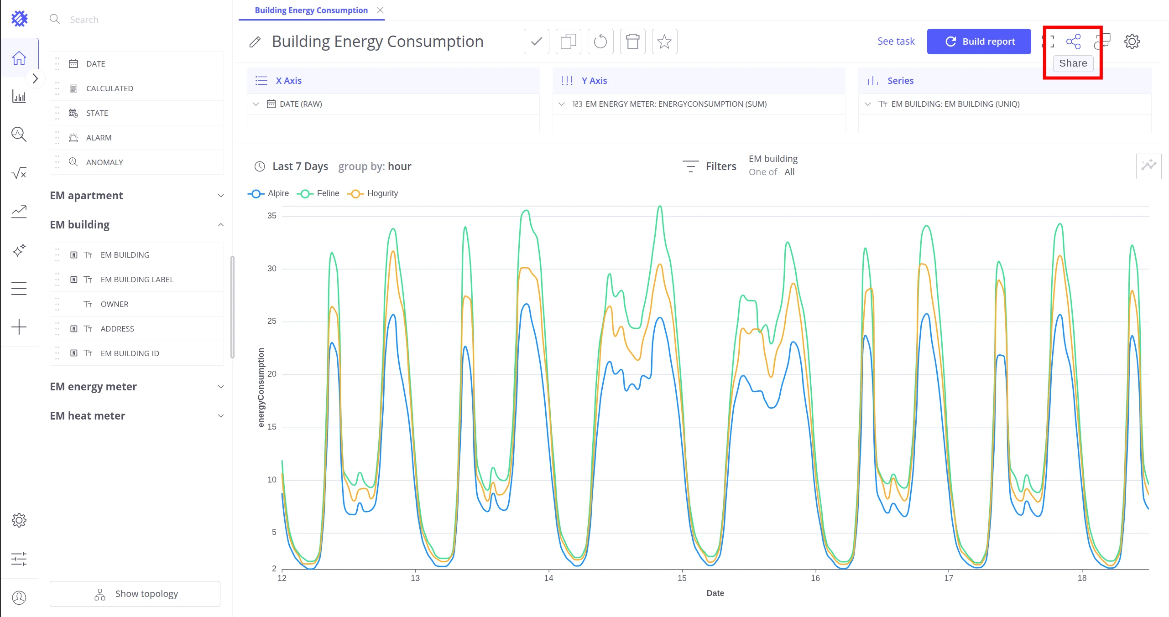Open the report settings gear

[1132, 41]
